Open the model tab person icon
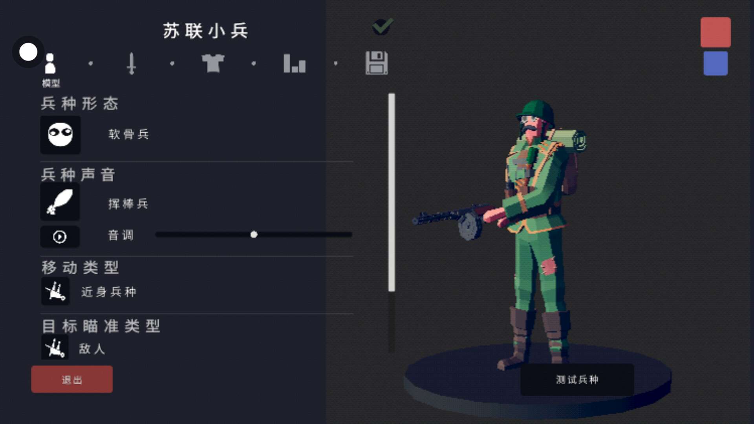 pyautogui.click(x=50, y=64)
